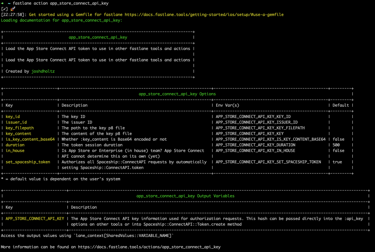
Task: Select the APP_STORE_CONNECT_API_KEY_ISSUER_ID env var
Action: coord(257,122)
